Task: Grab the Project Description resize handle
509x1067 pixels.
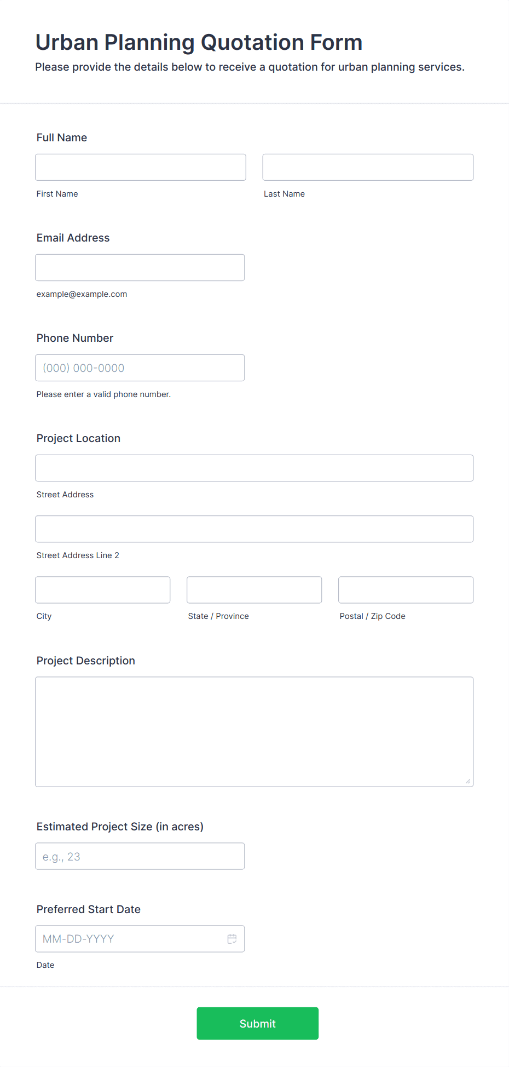Action: click(468, 781)
